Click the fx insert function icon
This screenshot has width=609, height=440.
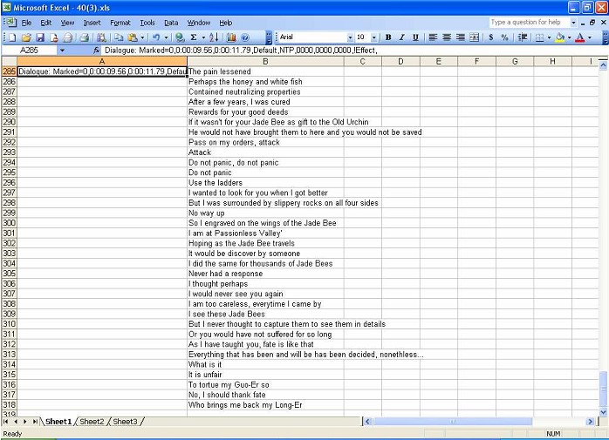pos(96,50)
